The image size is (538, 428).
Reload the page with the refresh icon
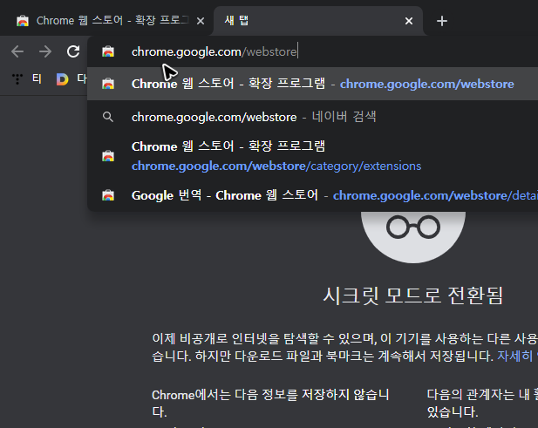click(73, 51)
